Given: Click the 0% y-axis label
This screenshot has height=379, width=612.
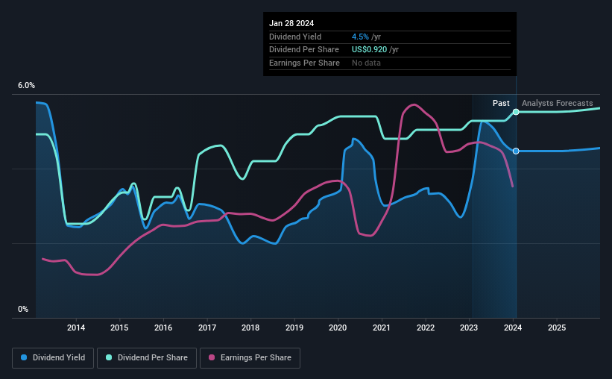Looking at the screenshot, I should coord(23,309).
